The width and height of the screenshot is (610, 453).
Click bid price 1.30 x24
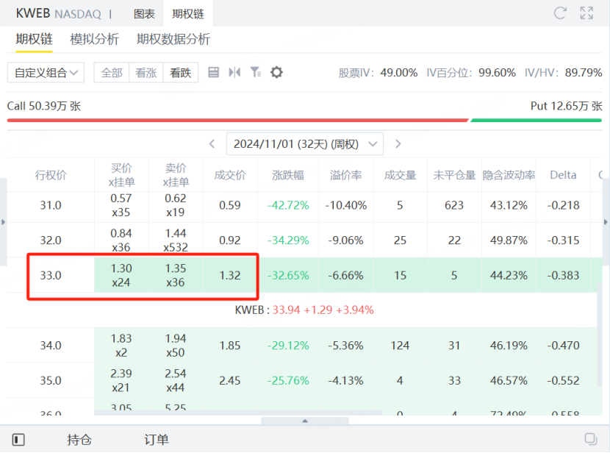[x=121, y=275]
